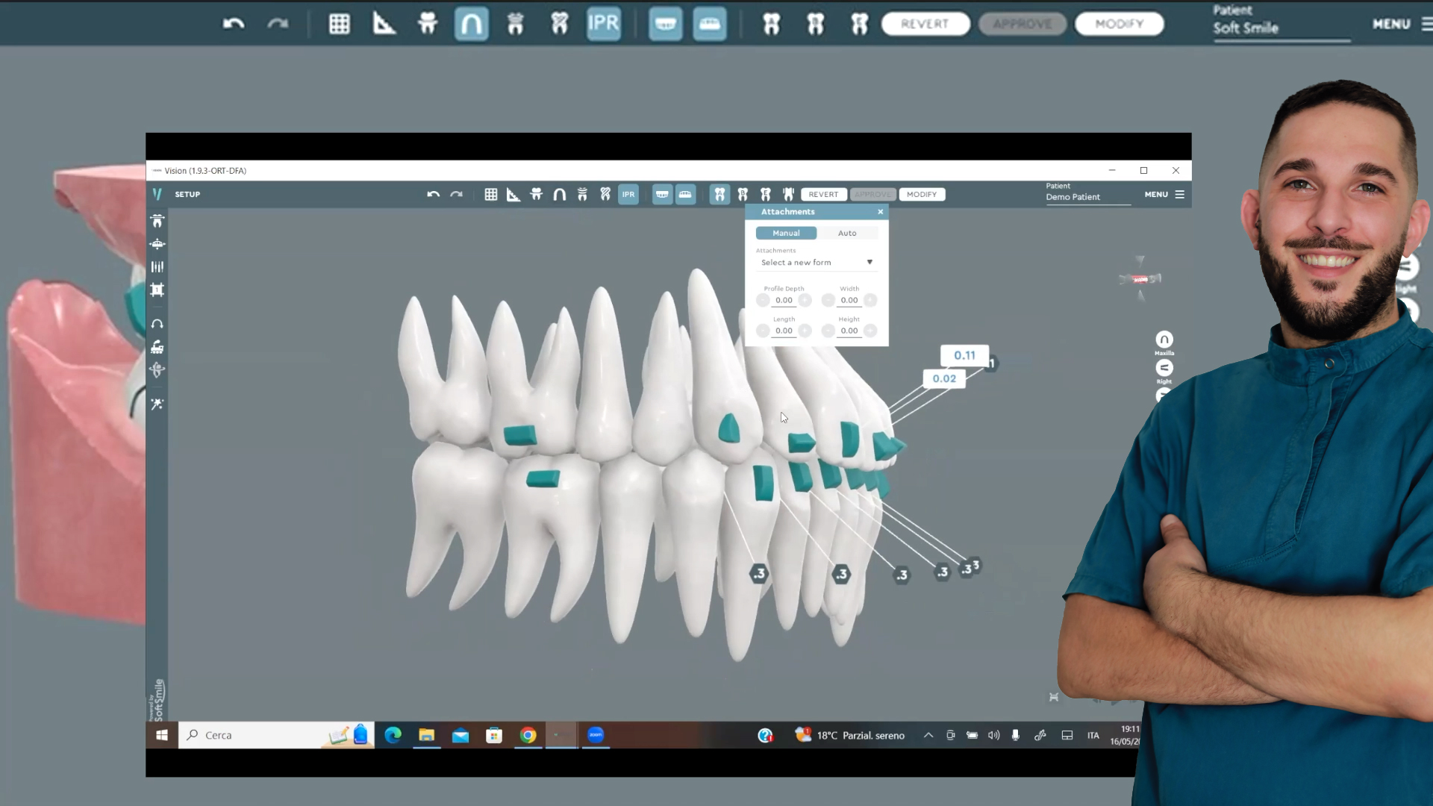Click the magic wand icon in left sidebar

[157, 404]
